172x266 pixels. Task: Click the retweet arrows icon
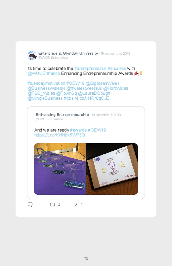click(x=52, y=205)
